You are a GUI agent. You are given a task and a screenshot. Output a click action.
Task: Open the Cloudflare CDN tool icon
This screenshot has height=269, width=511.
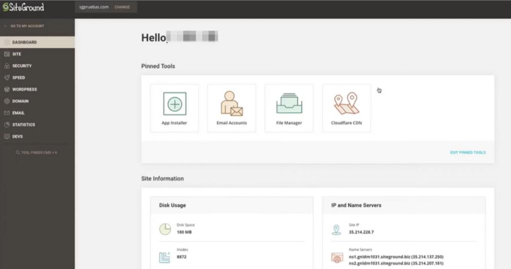[x=346, y=104]
